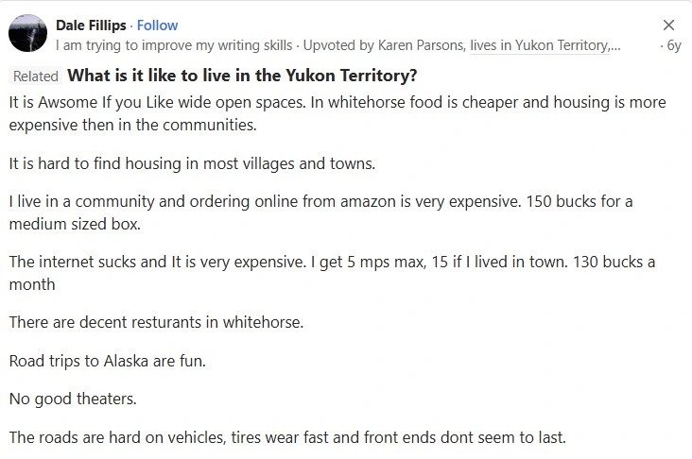Follow Dale Fillips
The width and height of the screenshot is (692, 459).
157,25
